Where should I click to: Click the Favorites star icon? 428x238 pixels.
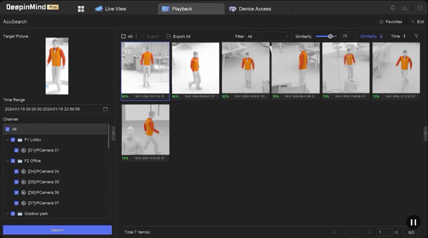pyautogui.click(x=381, y=22)
